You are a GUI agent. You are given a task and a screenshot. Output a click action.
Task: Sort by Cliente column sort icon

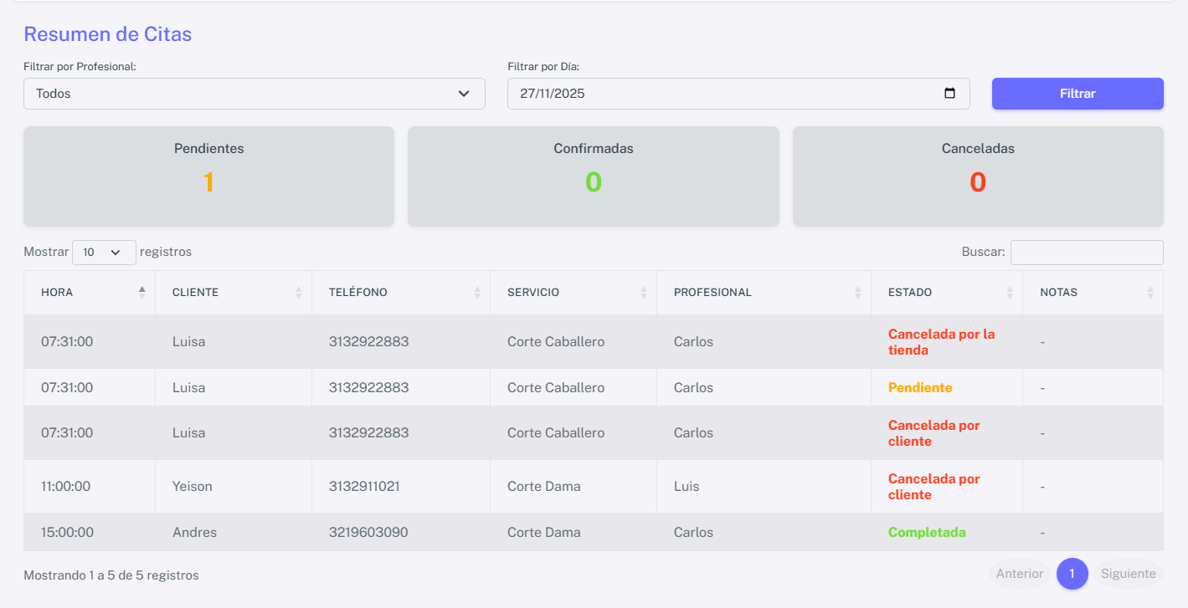(x=298, y=293)
